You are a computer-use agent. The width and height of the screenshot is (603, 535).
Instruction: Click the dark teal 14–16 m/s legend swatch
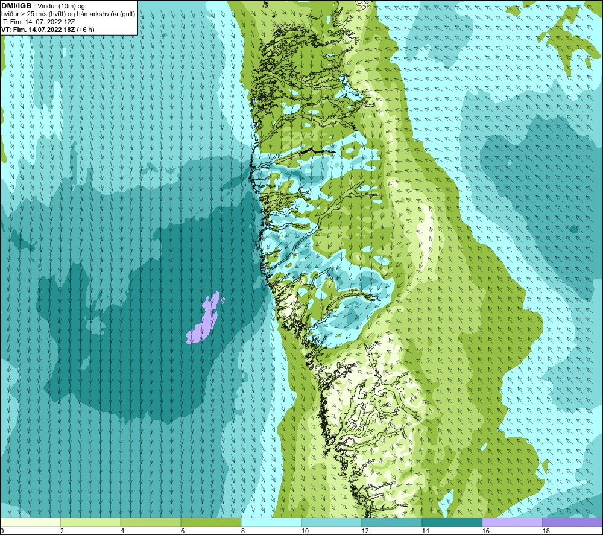coord(452,522)
